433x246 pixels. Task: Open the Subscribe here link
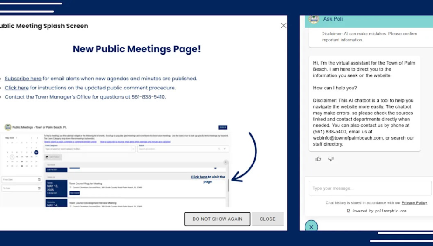(23, 79)
